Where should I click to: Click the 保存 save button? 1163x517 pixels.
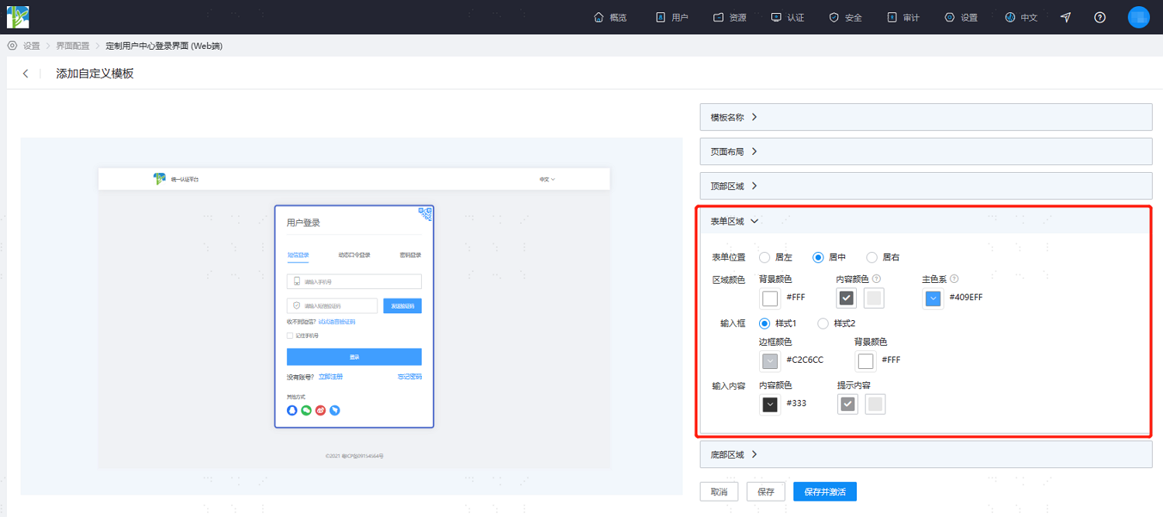(x=766, y=492)
